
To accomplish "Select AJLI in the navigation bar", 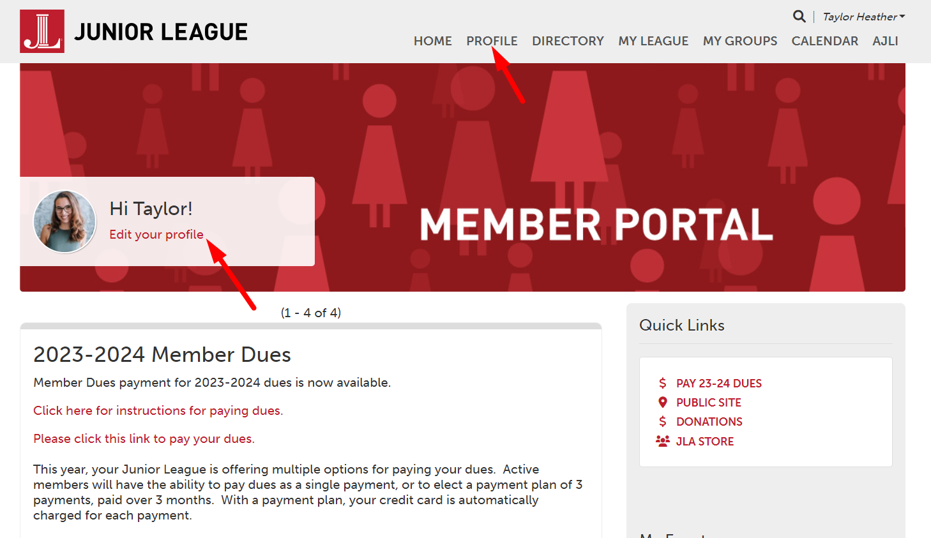I will 885,41.
